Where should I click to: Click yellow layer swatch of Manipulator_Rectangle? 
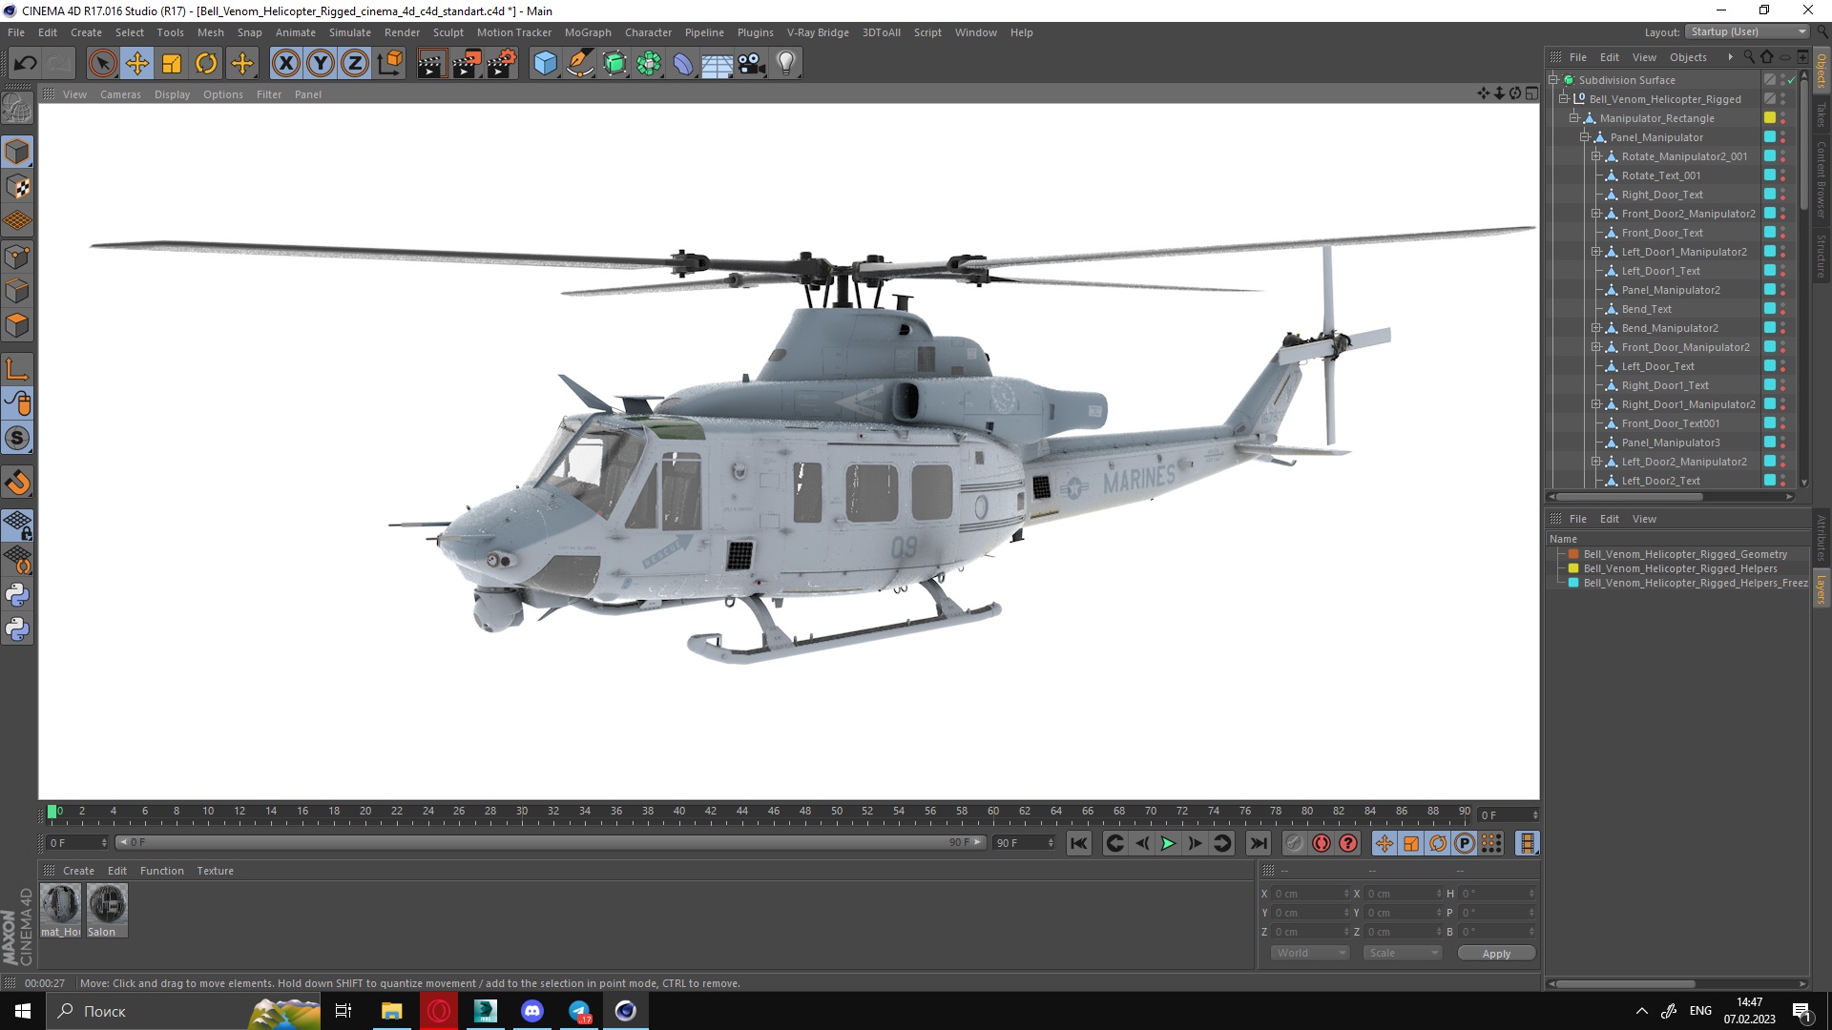click(x=1769, y=118)
